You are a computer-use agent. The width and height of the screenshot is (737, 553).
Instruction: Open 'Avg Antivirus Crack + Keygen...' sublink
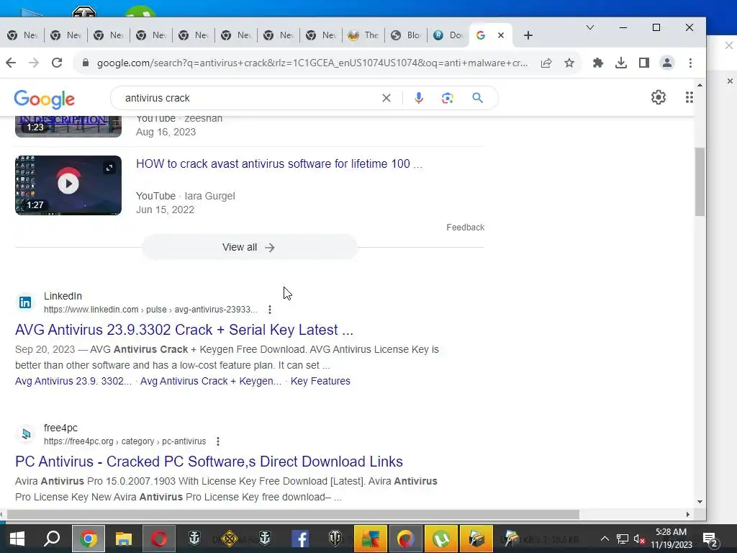click(211, 381)
